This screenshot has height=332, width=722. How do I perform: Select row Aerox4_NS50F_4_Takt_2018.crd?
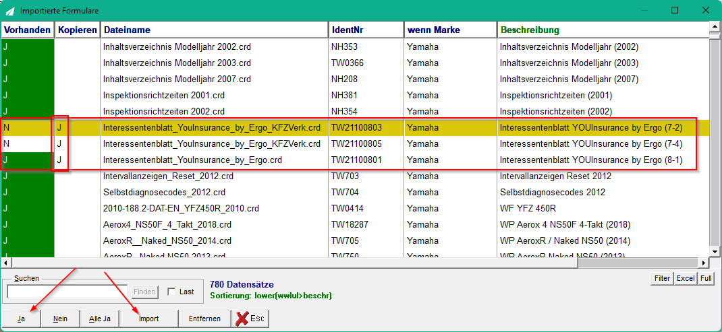click(x=355, y=225)
